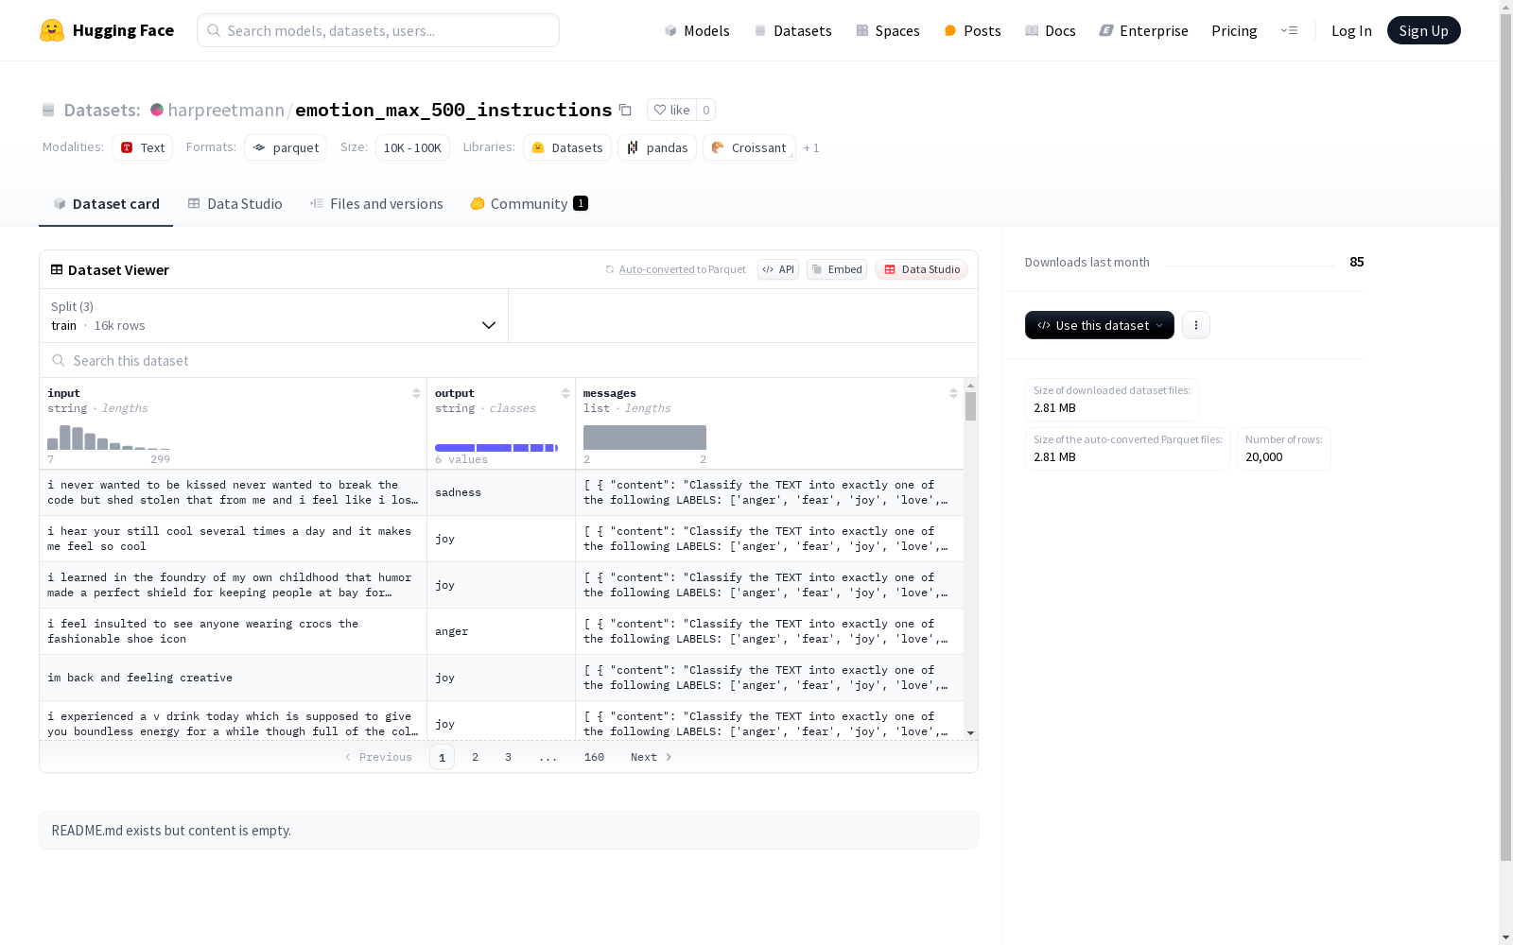Show the +1 more libraries
The image size is (1513, 945).
pos(811,148)
